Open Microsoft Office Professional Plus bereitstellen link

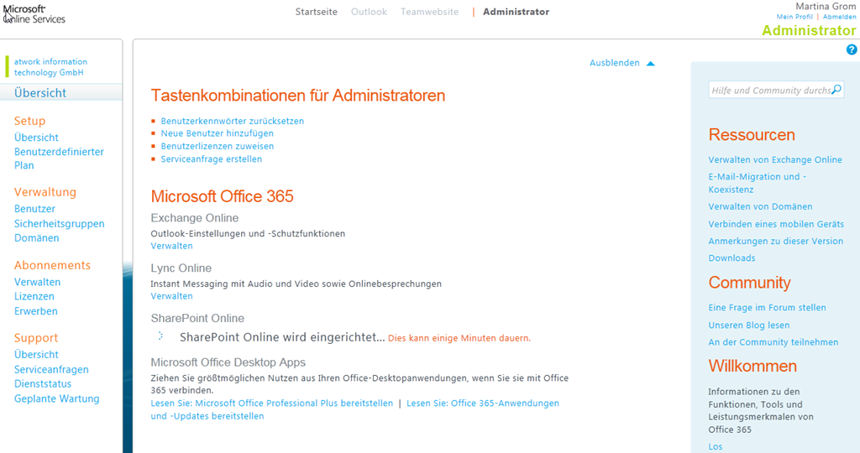(x=272, y=404)
